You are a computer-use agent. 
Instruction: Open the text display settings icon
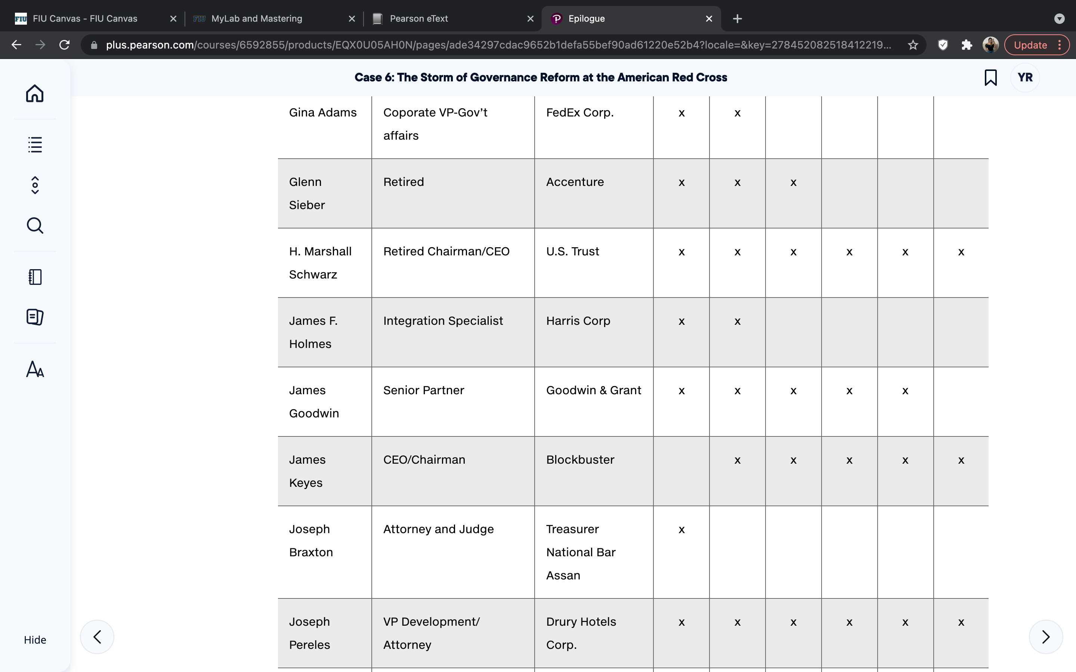pyautogui.click(x=35, y=369)
